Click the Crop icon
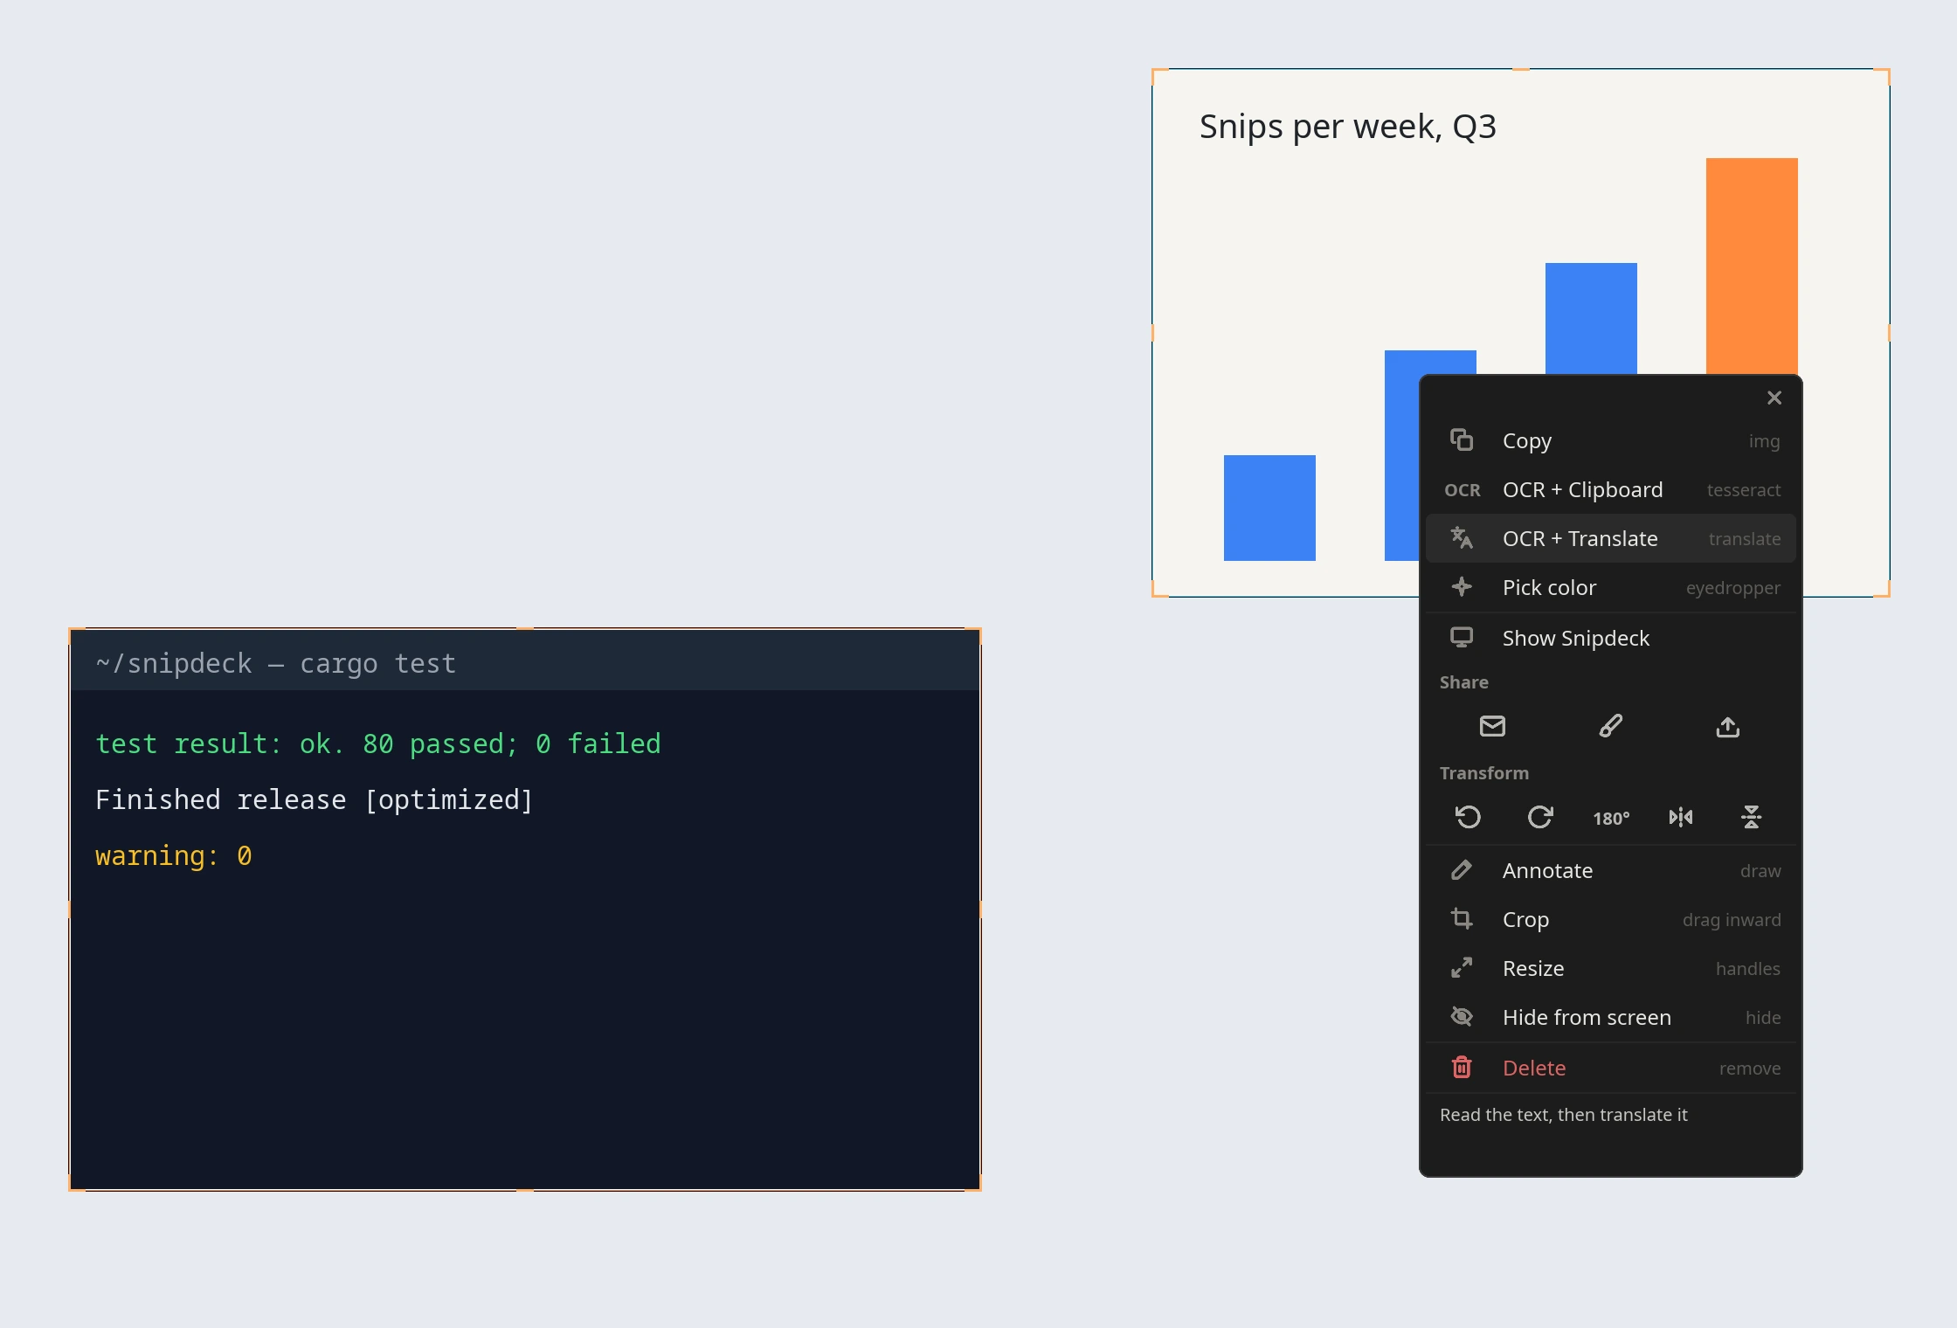Image resolution: width=1957 pixels, height=1328 pixels. (x=1462, y=919)
